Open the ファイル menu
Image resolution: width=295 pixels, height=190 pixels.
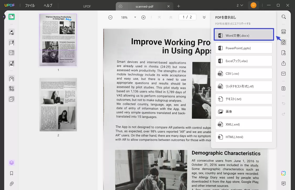30,6
